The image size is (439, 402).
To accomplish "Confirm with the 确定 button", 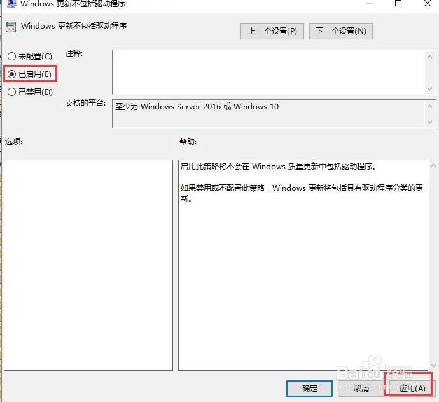I will coord(309,388).
